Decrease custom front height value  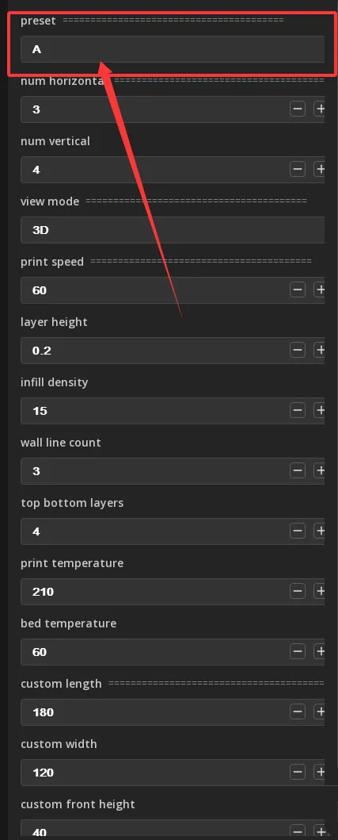[298, 833]
